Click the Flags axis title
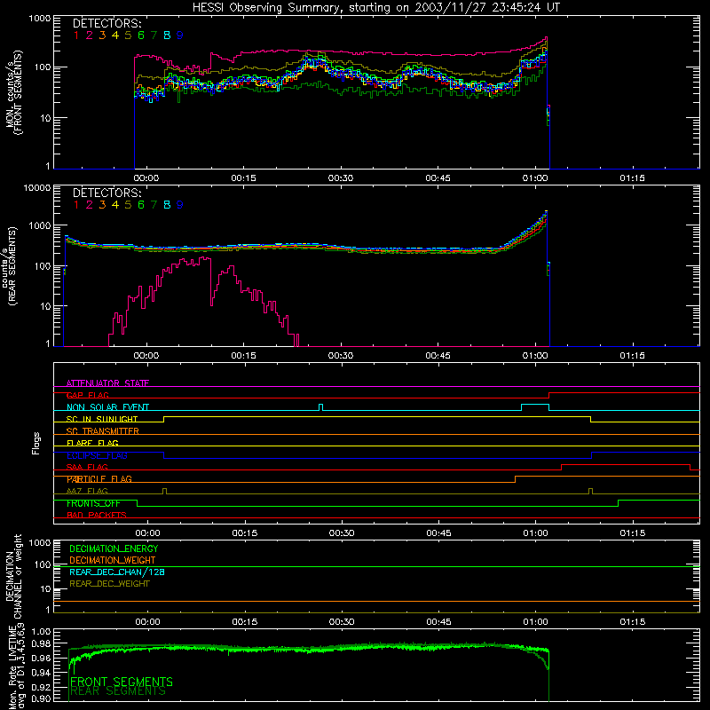710x710 pixels. click(36, 443)
